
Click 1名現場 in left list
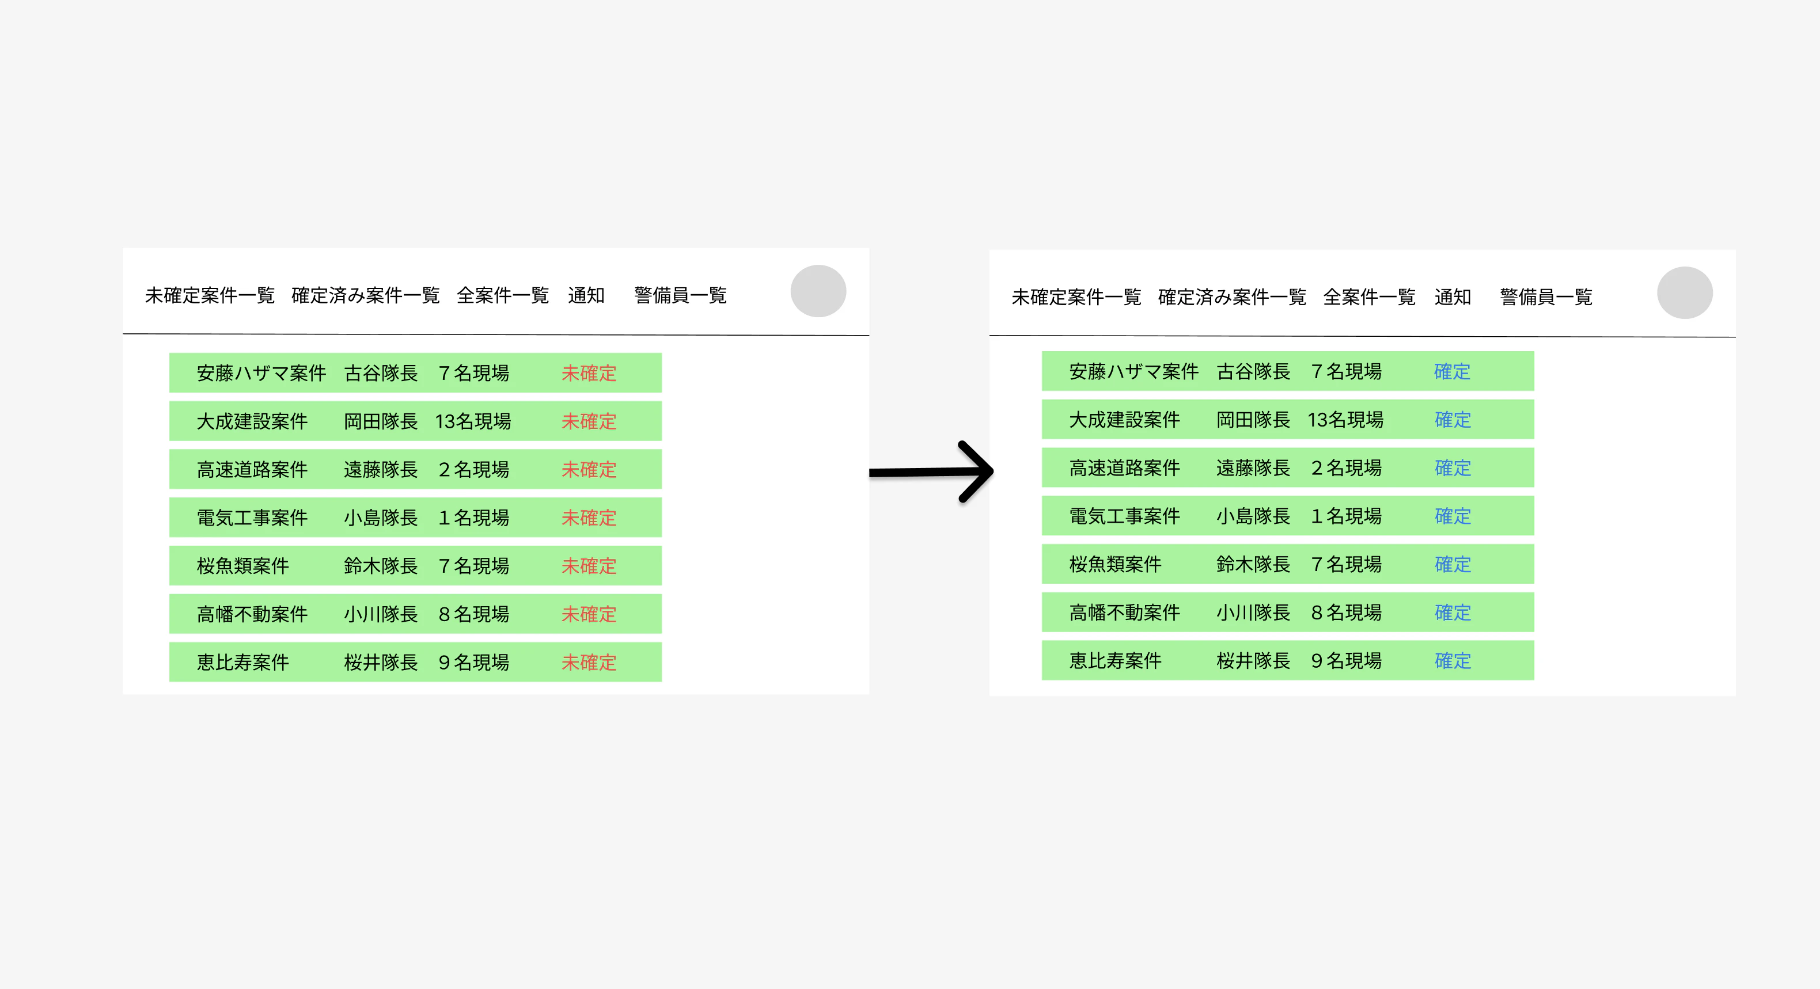473,518
